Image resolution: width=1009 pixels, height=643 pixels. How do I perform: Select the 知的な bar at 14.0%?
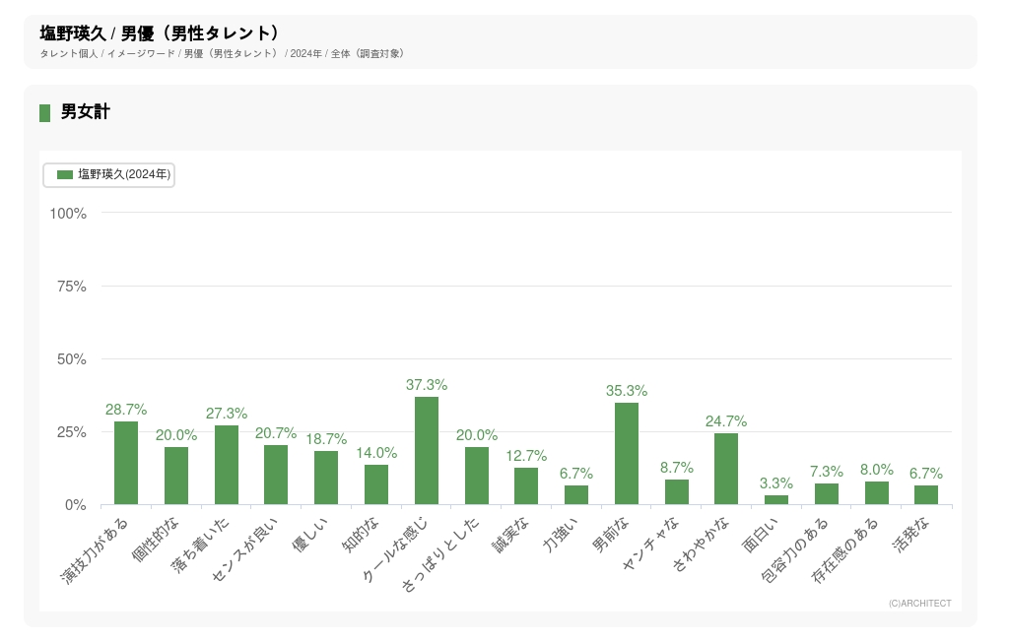tap(376, 484)
